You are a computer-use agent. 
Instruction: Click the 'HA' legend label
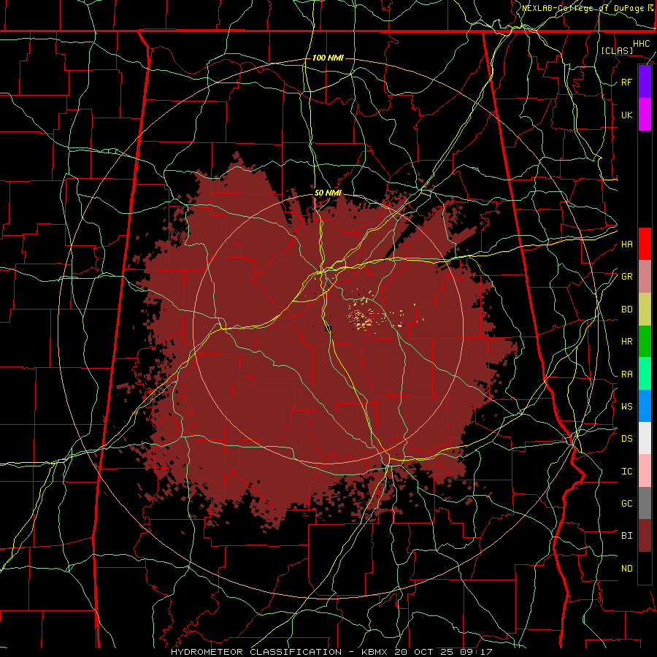click(x=626, y=245)
